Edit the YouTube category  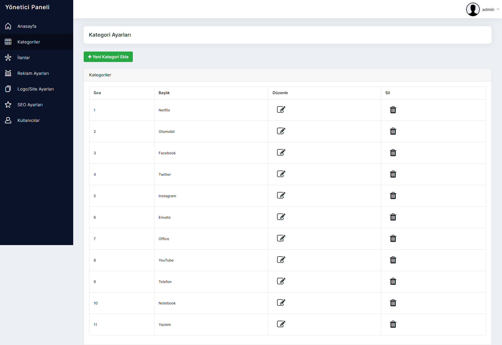[281, 259]
